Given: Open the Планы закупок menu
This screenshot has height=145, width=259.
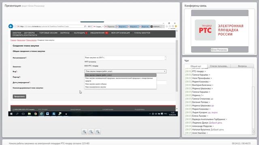Looking at the screenshot, I should pyautogui.click(x=142, y=33).
